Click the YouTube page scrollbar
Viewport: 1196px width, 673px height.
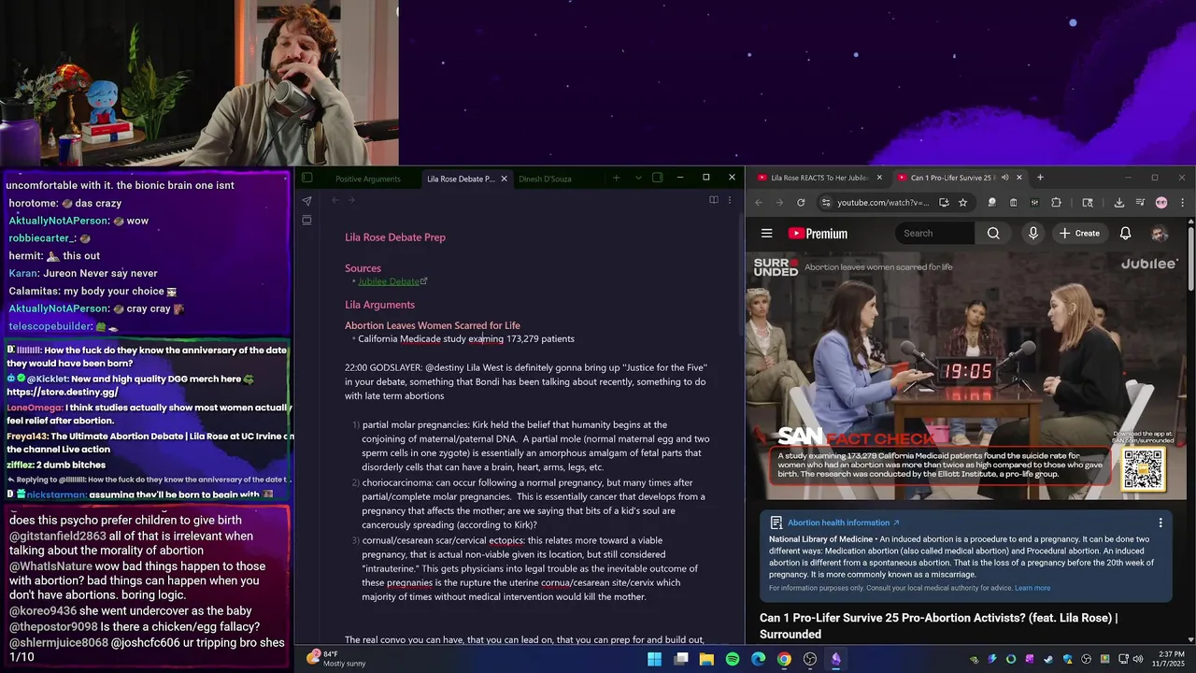(x=1191, y=257)
